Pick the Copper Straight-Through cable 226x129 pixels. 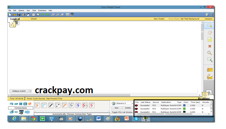click(51, 105)
